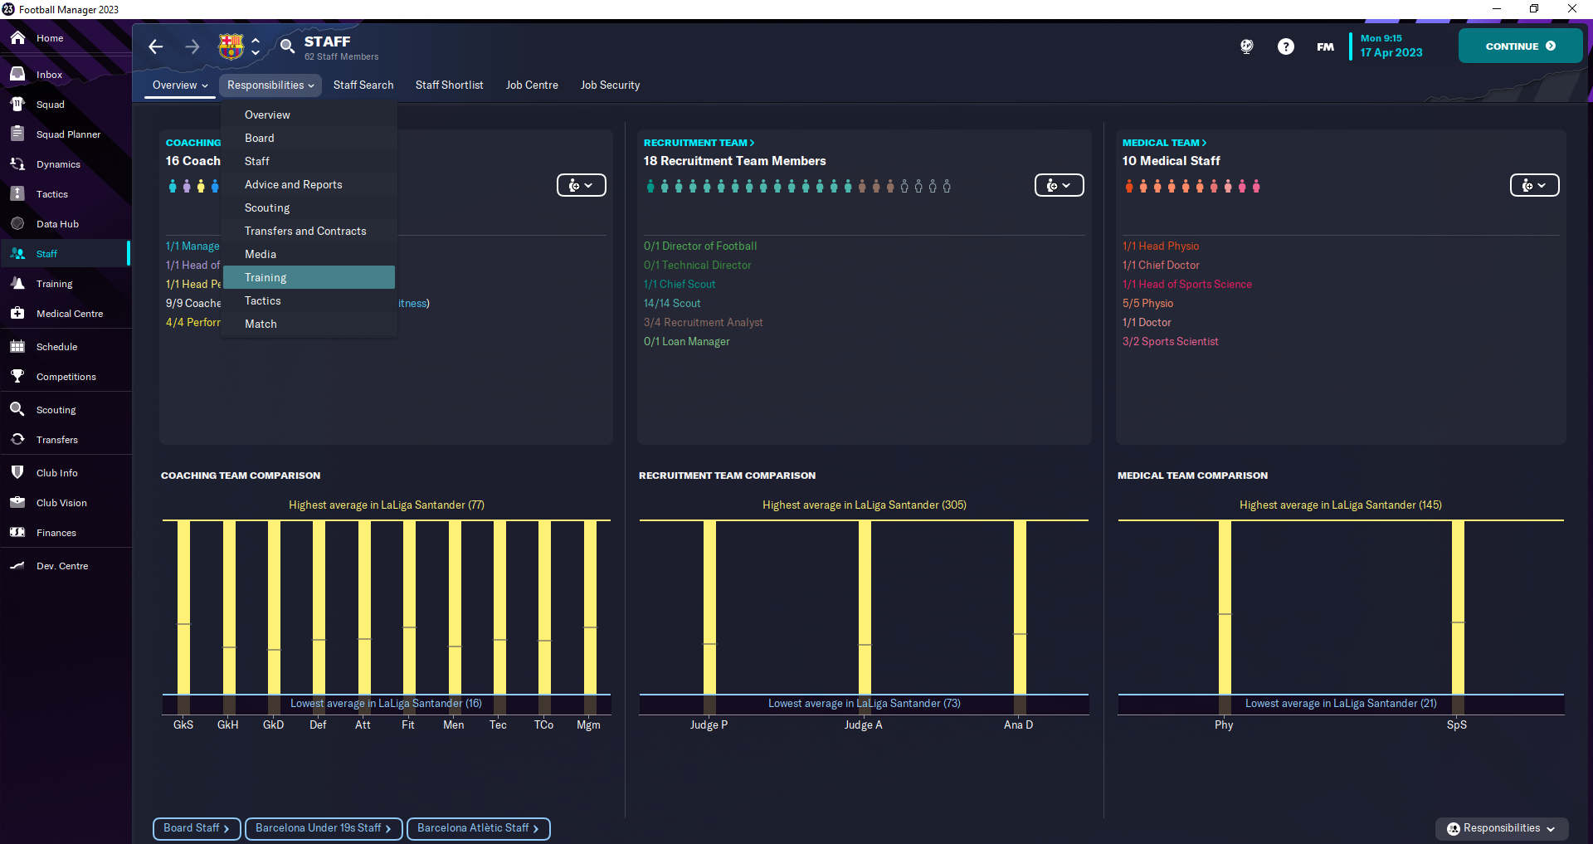This screenshot has width=1593, height=844.
Task: Open the Dynamics screen
Action: (58, 163)
